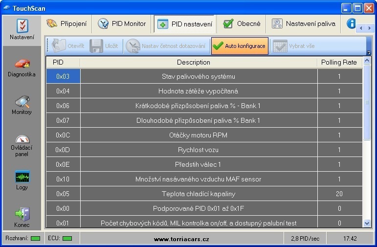This screenshot has width=377, height=247.
Task: Click the Otevřít toolbar button
Action: (x=68, y=45)
